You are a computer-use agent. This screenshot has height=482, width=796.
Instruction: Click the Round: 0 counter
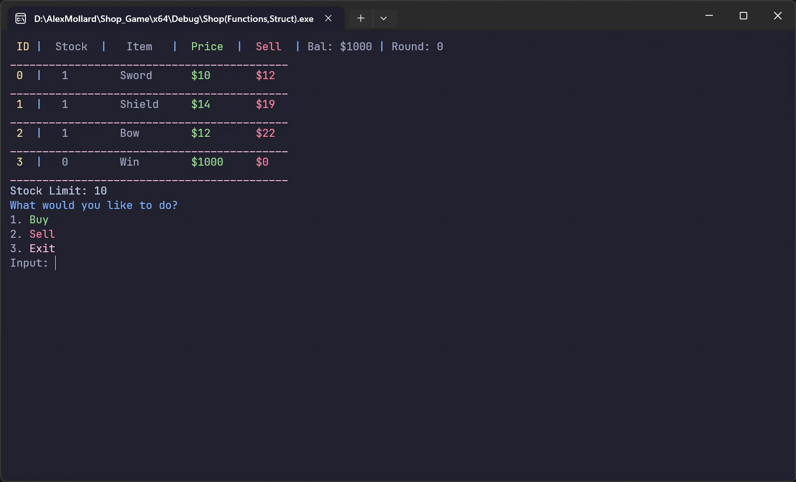[x=417, y=47]
